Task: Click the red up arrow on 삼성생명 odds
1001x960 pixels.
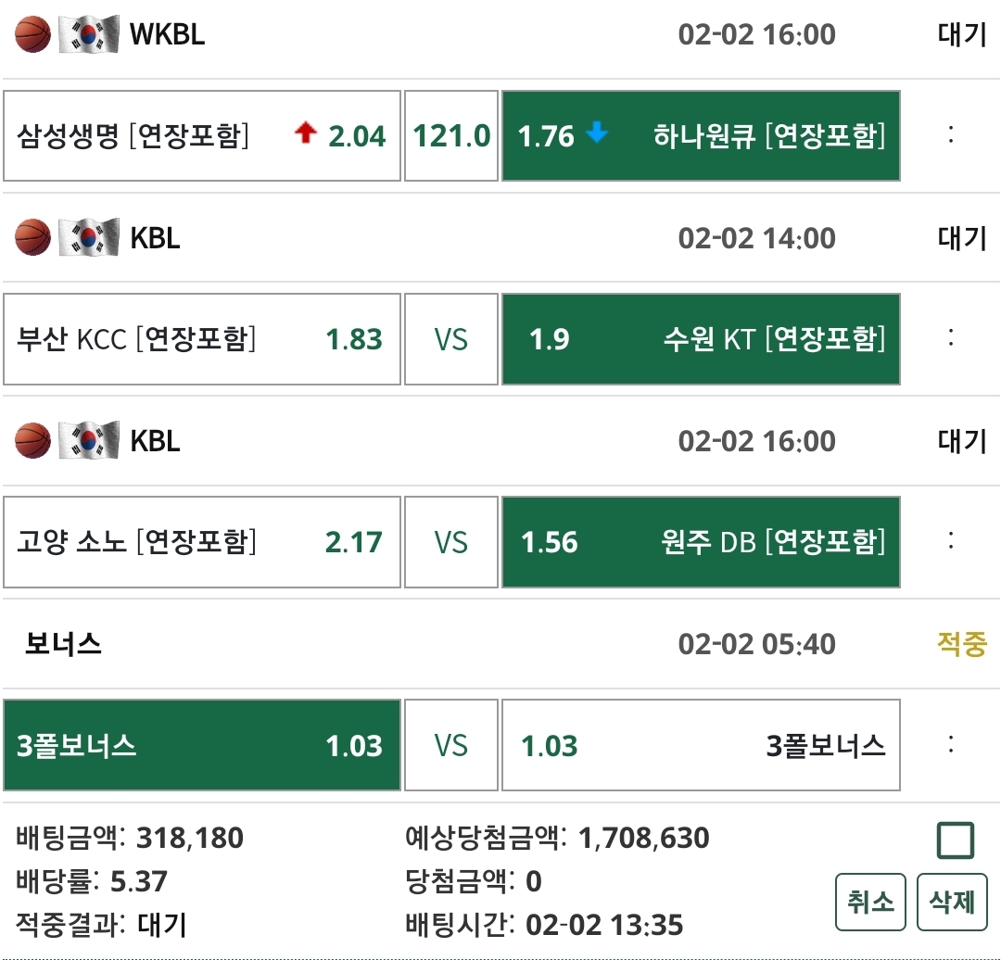Action: pos(305,134)
